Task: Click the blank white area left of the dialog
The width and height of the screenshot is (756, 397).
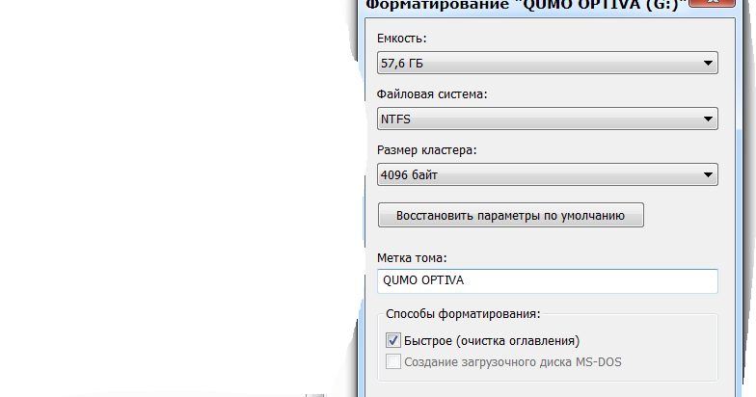Action: (x=164, y=193)
